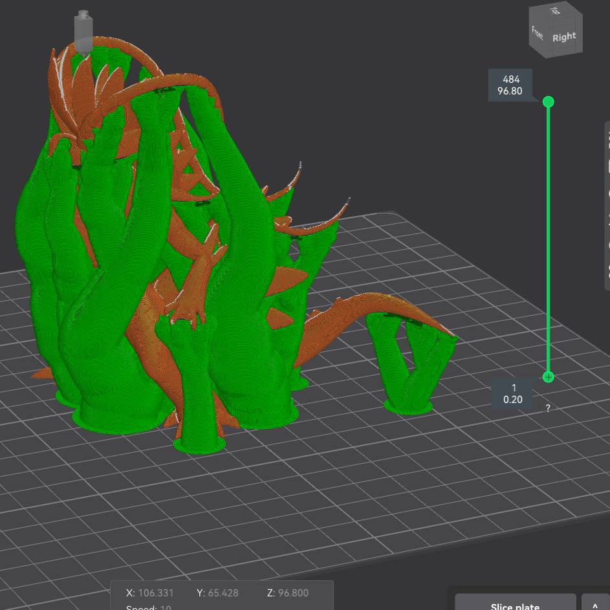The image size is (610, 610).
Task: Click the layer label showing 484 96.80
Action: (x=510, y=85)
